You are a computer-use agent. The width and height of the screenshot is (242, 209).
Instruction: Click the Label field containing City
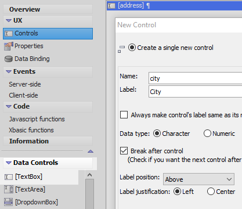coord(195,92)
